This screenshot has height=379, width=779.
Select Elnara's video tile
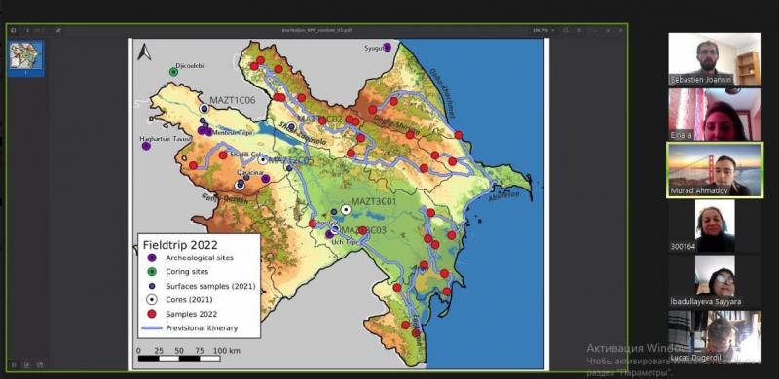coord(715,114)
